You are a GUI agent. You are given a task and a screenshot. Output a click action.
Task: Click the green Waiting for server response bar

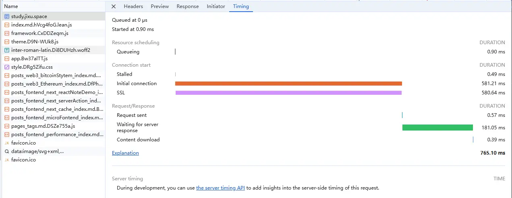pyautogui.click(x=437, y=127)
